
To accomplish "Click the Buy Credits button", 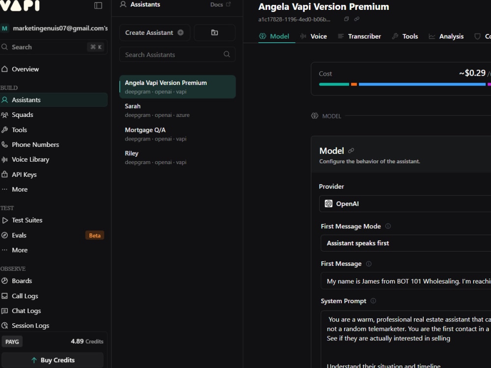I will click(x=53, y=360).
